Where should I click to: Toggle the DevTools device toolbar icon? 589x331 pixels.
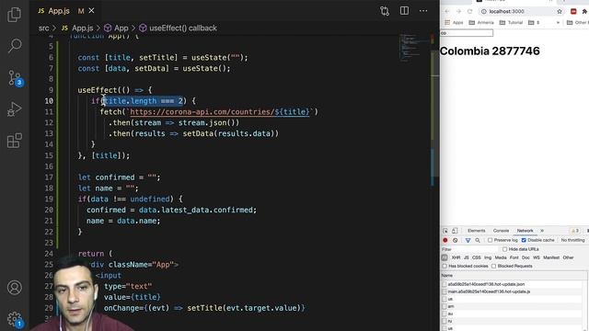pyautogui.click(x=455, y=231)
